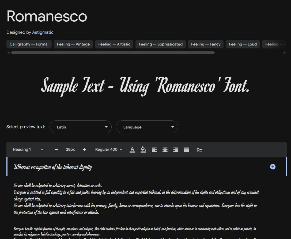Click right scroll arrow of tag list
Screen dimensions: 291x239
coord(285,53)
